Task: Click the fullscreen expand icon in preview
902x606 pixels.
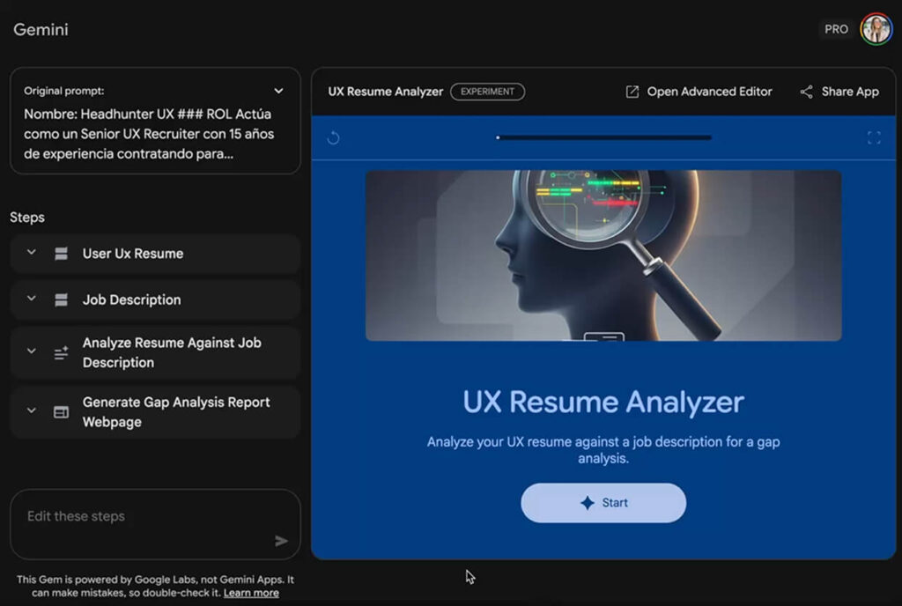Action: pos(873,138)
